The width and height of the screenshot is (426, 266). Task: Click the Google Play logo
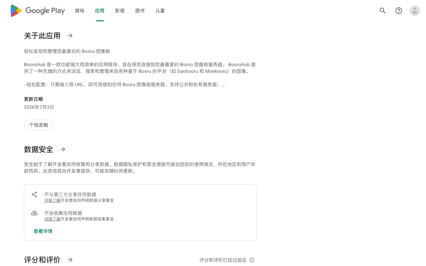(x=38, y=11)
